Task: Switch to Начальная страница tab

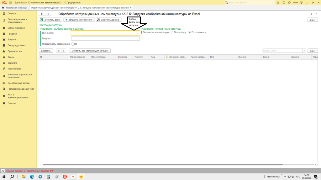Action: pos(14,8)
